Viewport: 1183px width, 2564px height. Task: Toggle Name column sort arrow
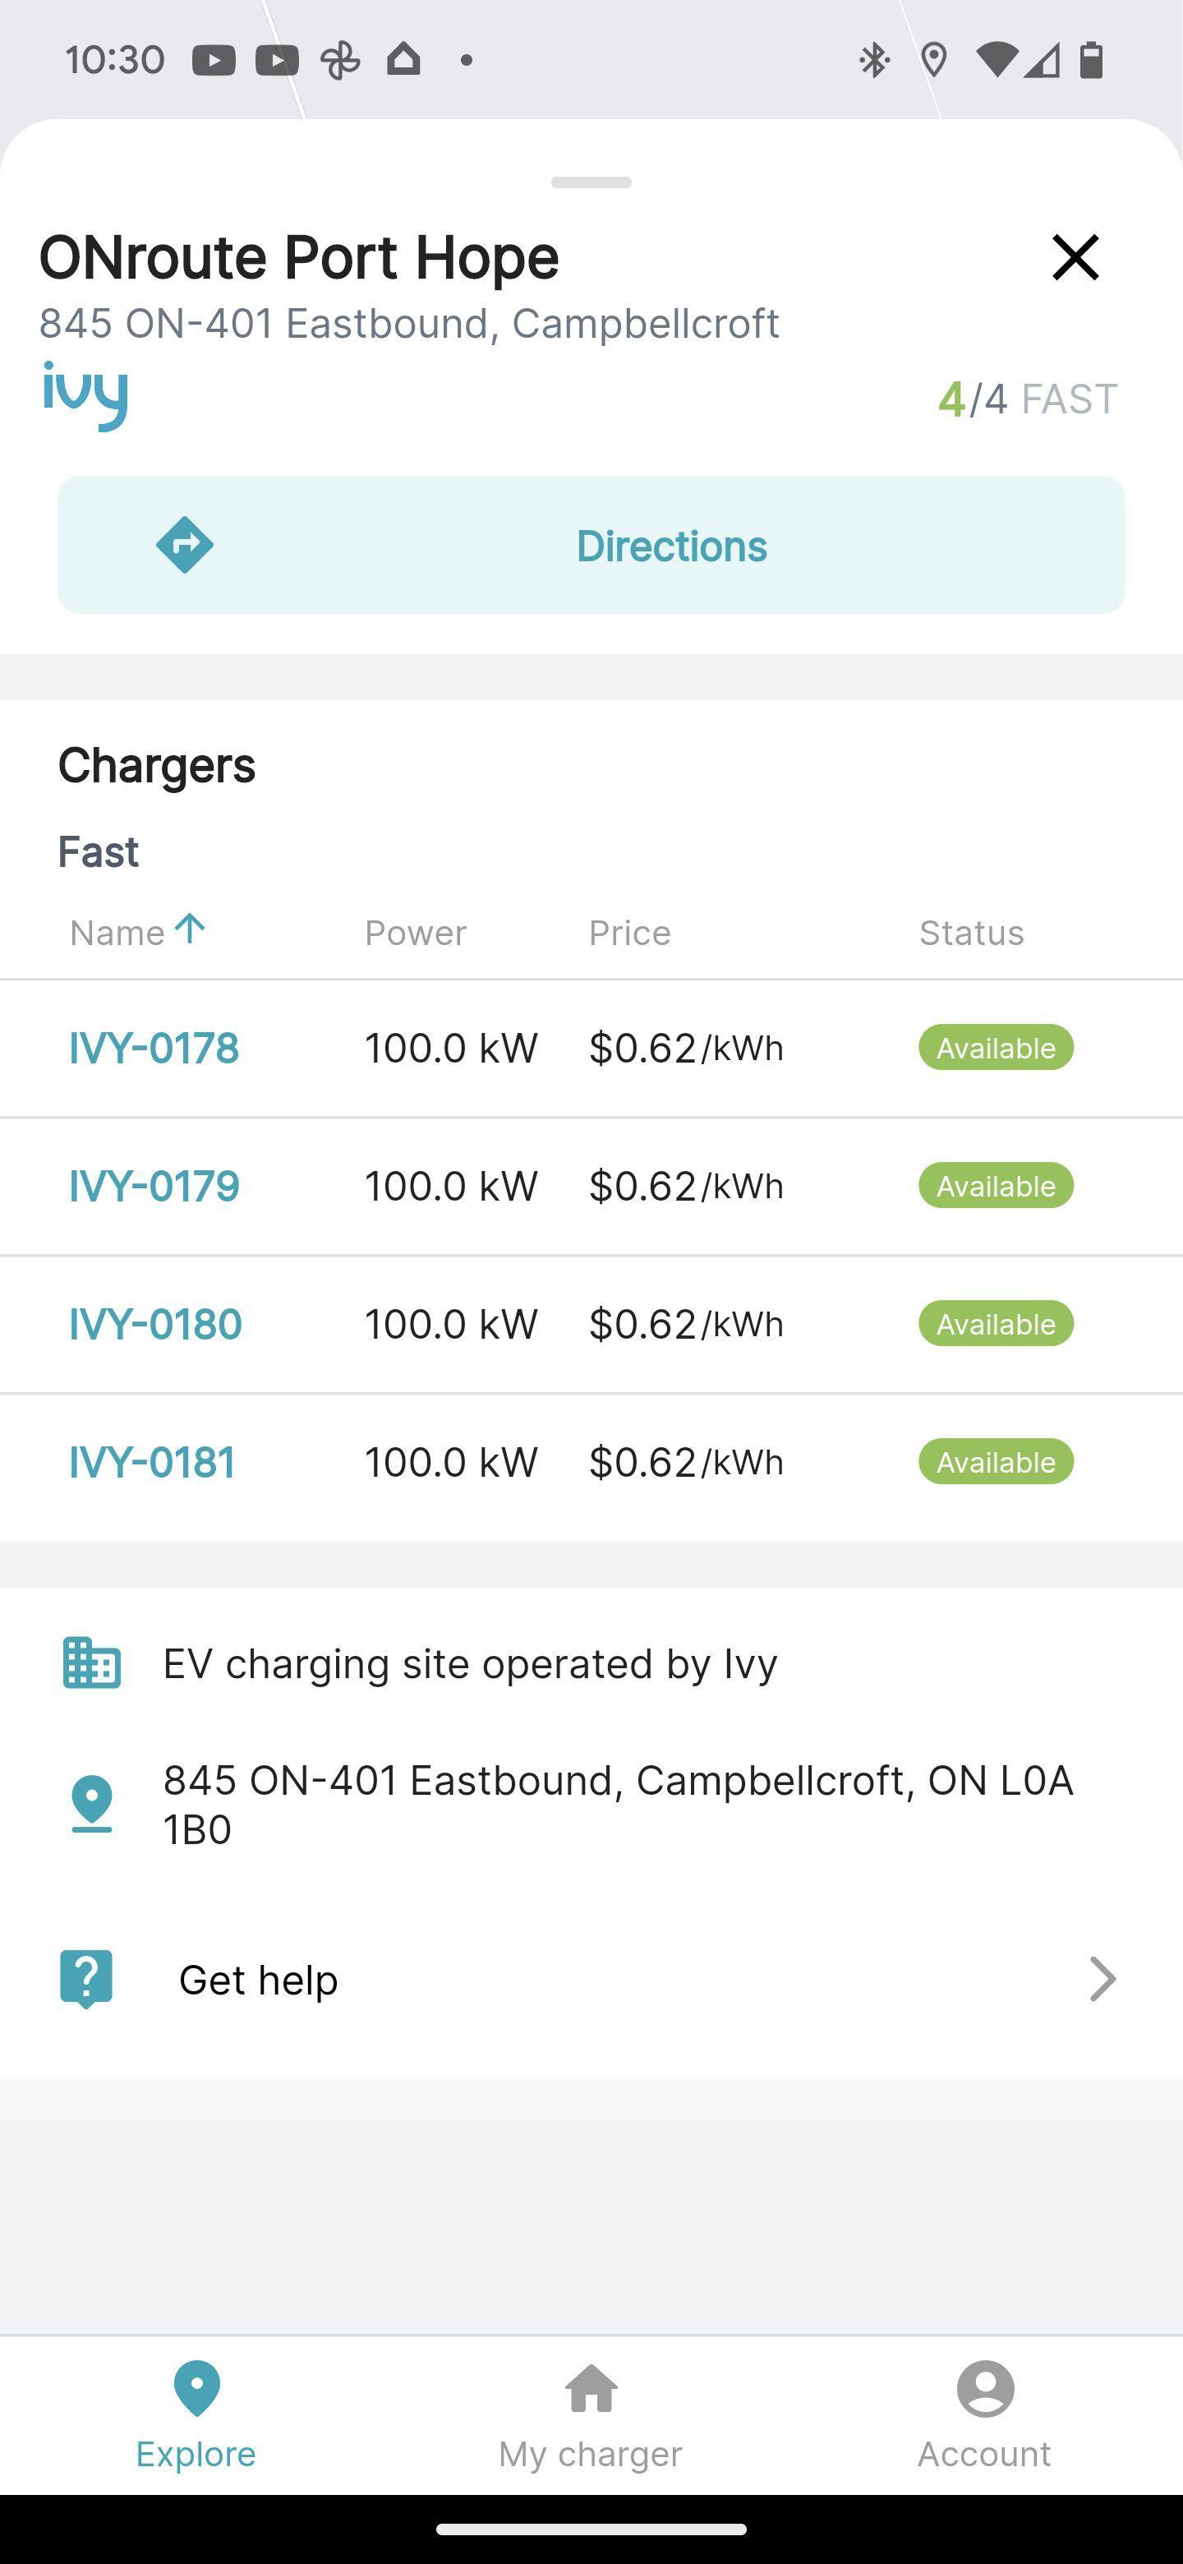click(x=189, y=929)
